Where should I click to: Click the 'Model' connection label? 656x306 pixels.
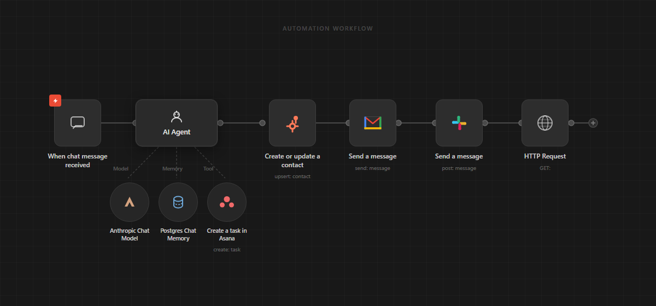pyautogui.click(x=121, y=169)
